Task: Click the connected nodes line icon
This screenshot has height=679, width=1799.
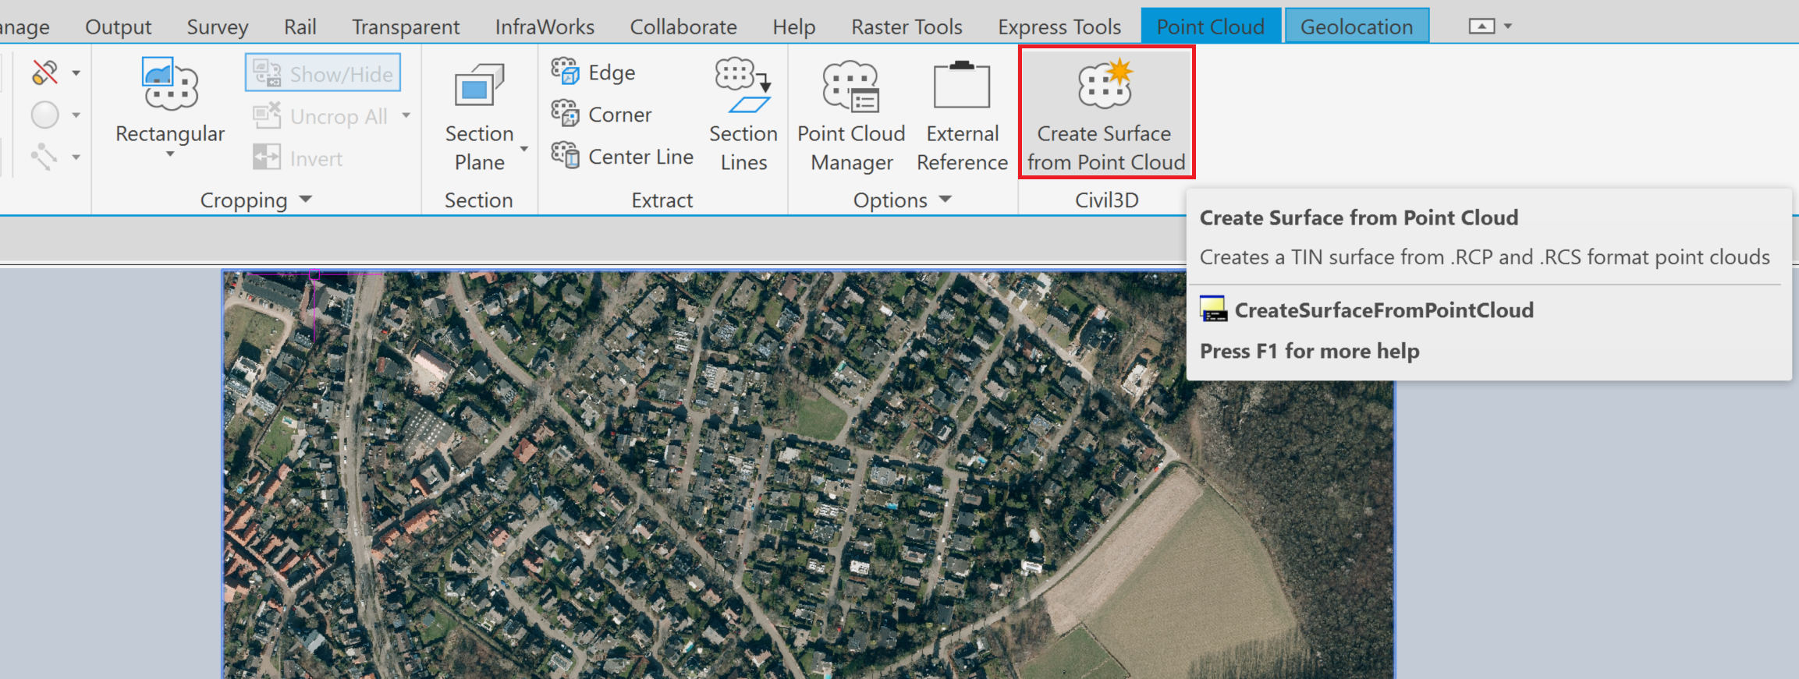Action: [45, 157]
